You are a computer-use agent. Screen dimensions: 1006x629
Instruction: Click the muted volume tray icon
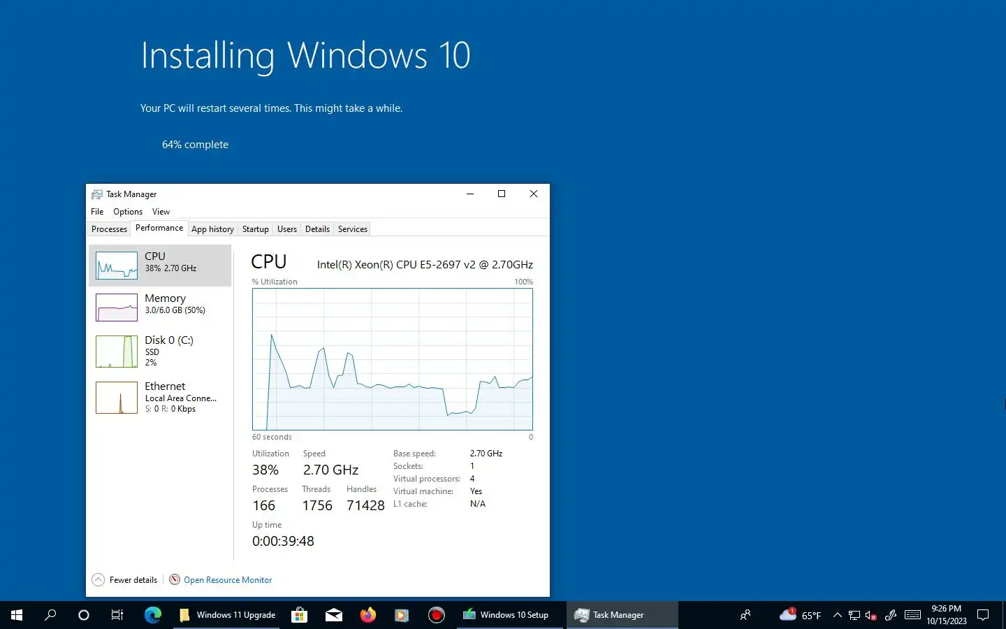point(871,615)
